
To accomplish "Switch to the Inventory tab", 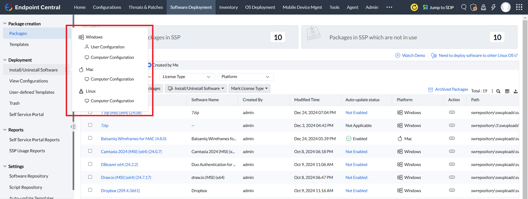I will [x=228, y=7].
